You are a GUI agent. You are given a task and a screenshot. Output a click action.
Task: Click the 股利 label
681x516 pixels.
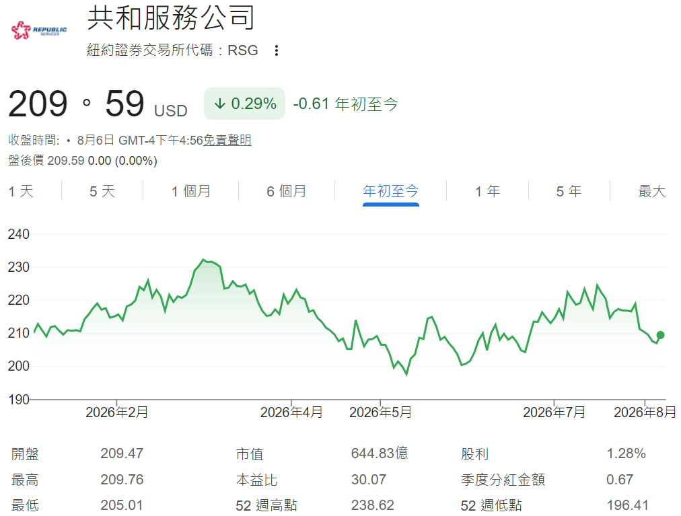(x=474, y=454)
